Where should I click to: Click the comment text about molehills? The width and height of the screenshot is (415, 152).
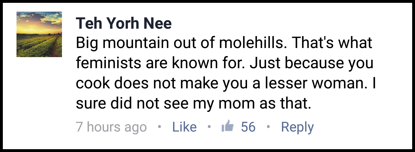pyautogui.click(x=226, y=74)
